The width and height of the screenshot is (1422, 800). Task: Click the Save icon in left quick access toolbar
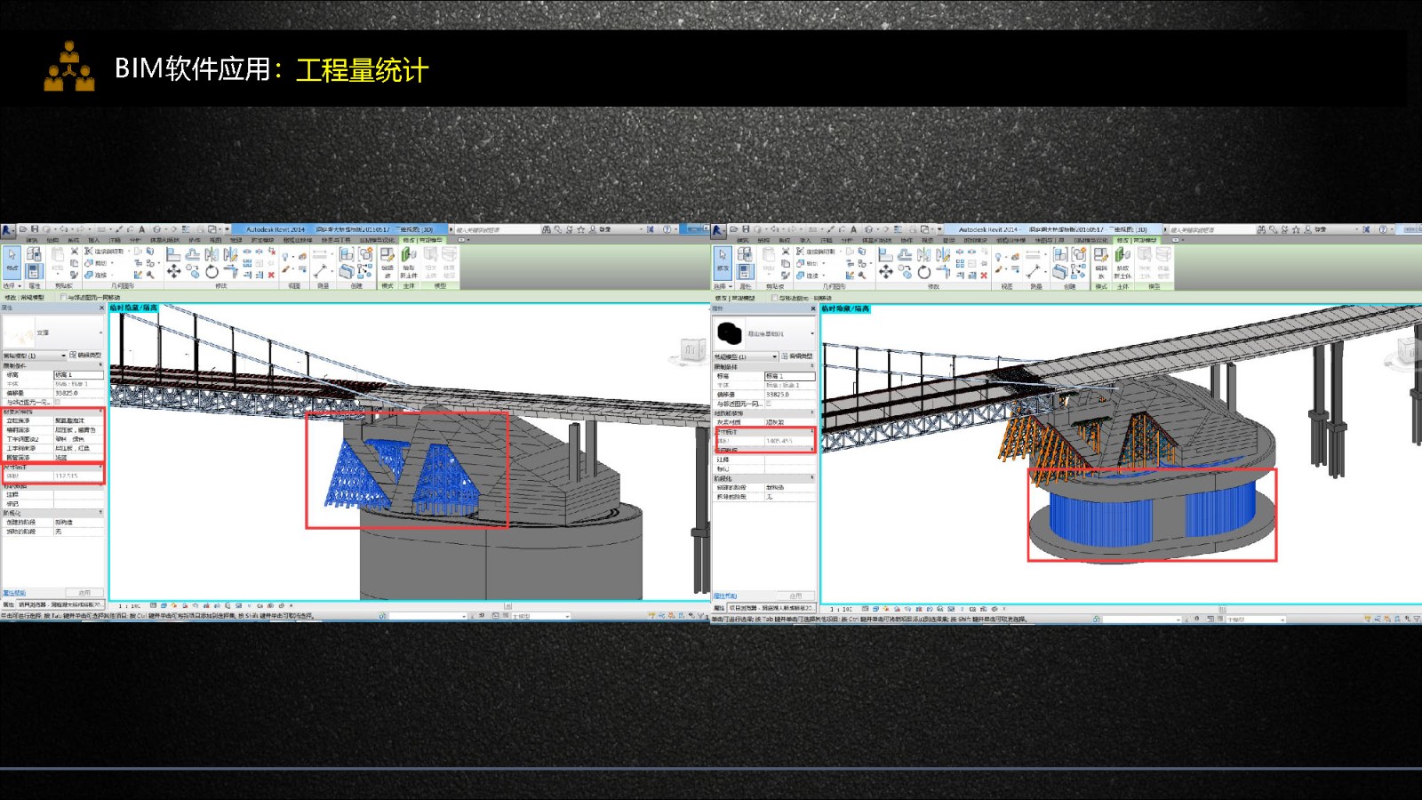[34, 229]
